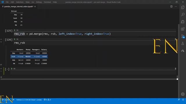Open the View menu
The width and height of the screenshot is (186, 104).
tap(27, 2)
